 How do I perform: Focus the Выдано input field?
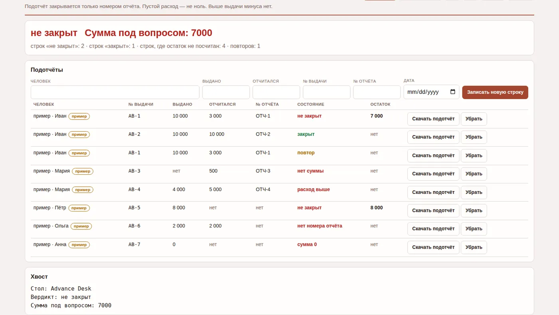pyautogui.click(x=226, y=92)
